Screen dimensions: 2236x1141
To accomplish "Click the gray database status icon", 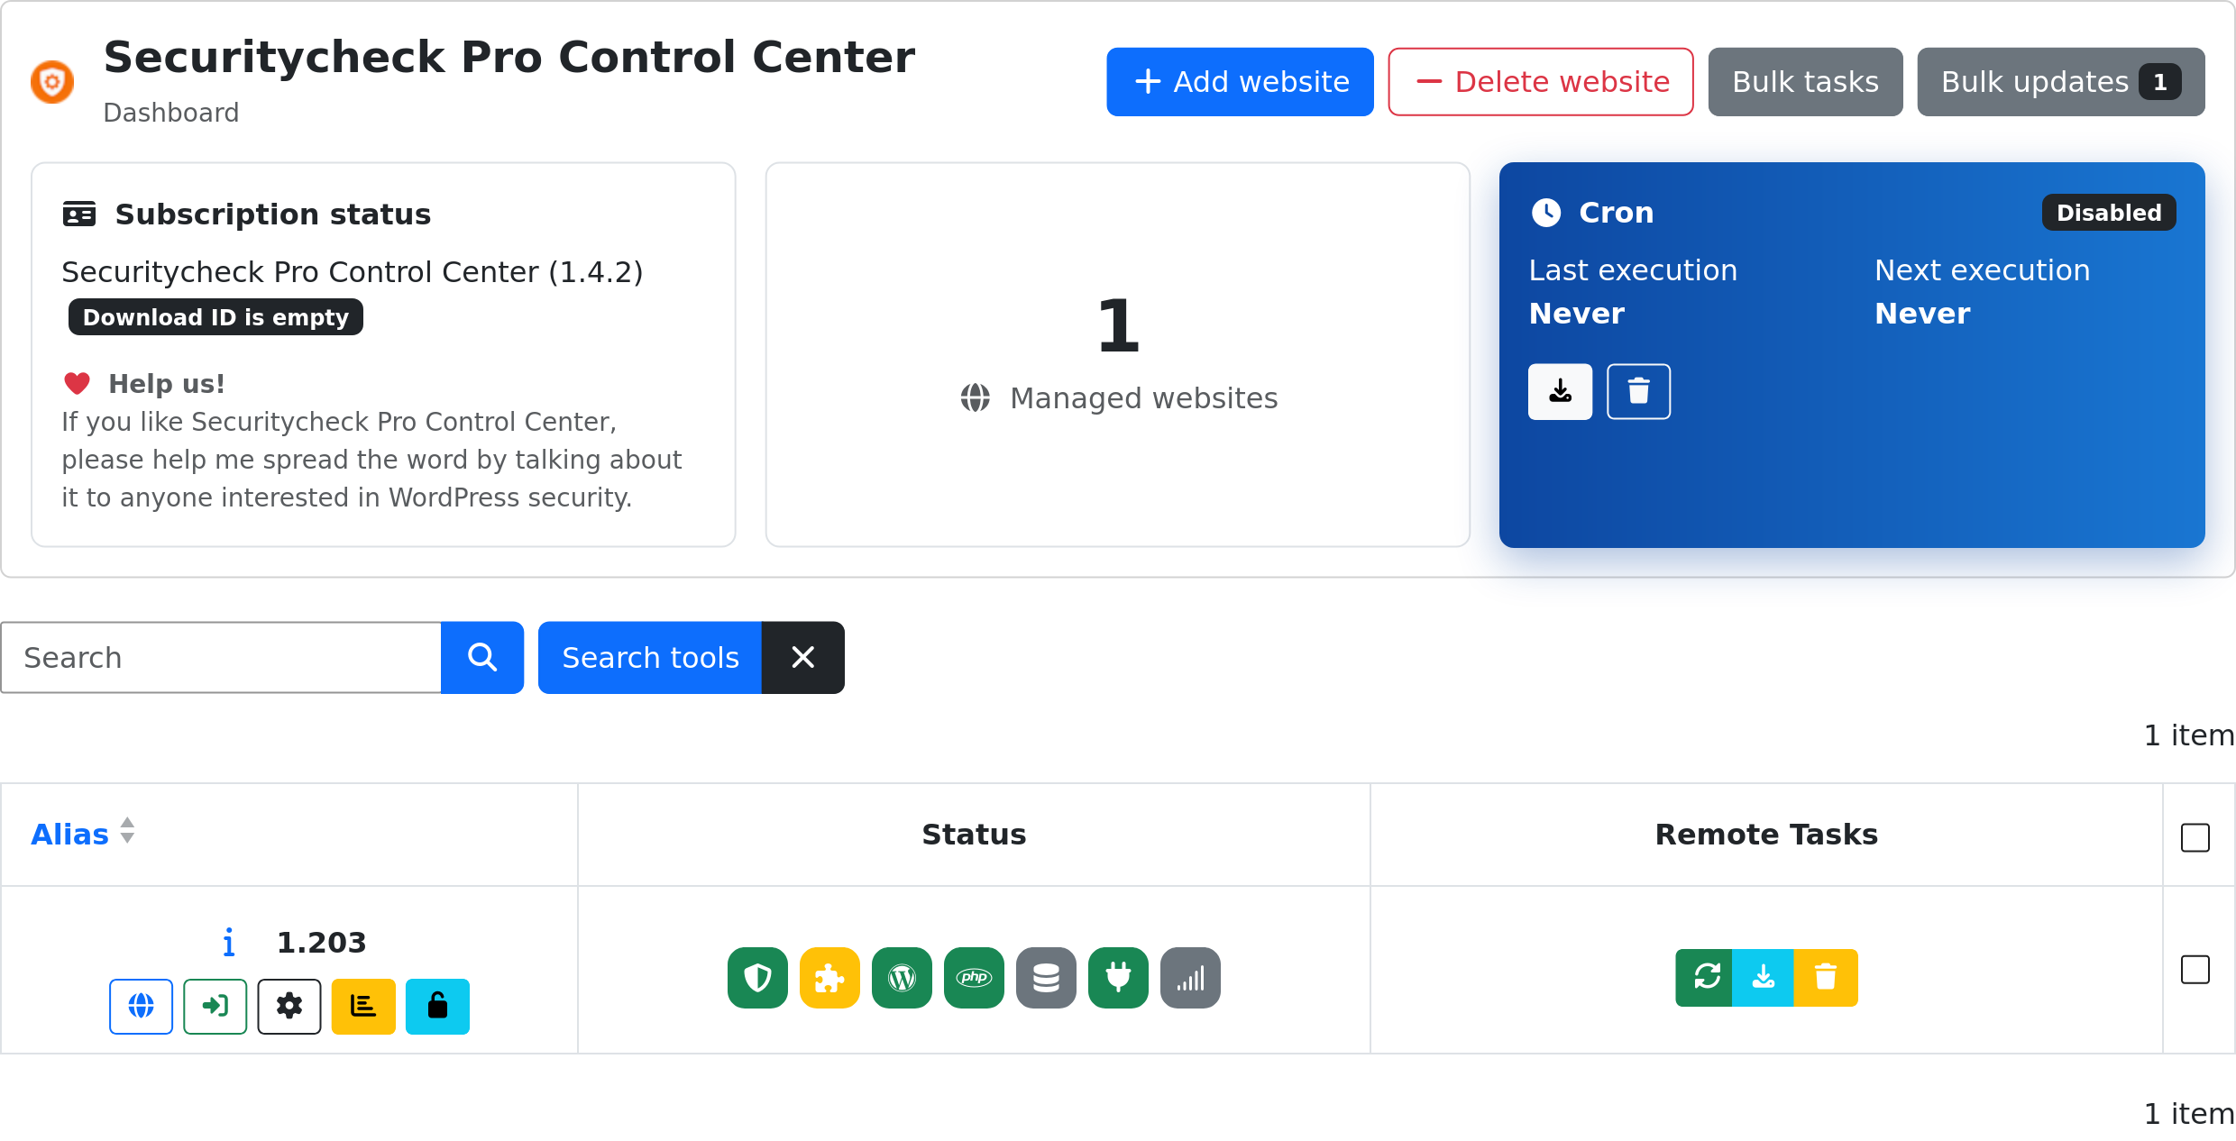I will (1046, 978).
